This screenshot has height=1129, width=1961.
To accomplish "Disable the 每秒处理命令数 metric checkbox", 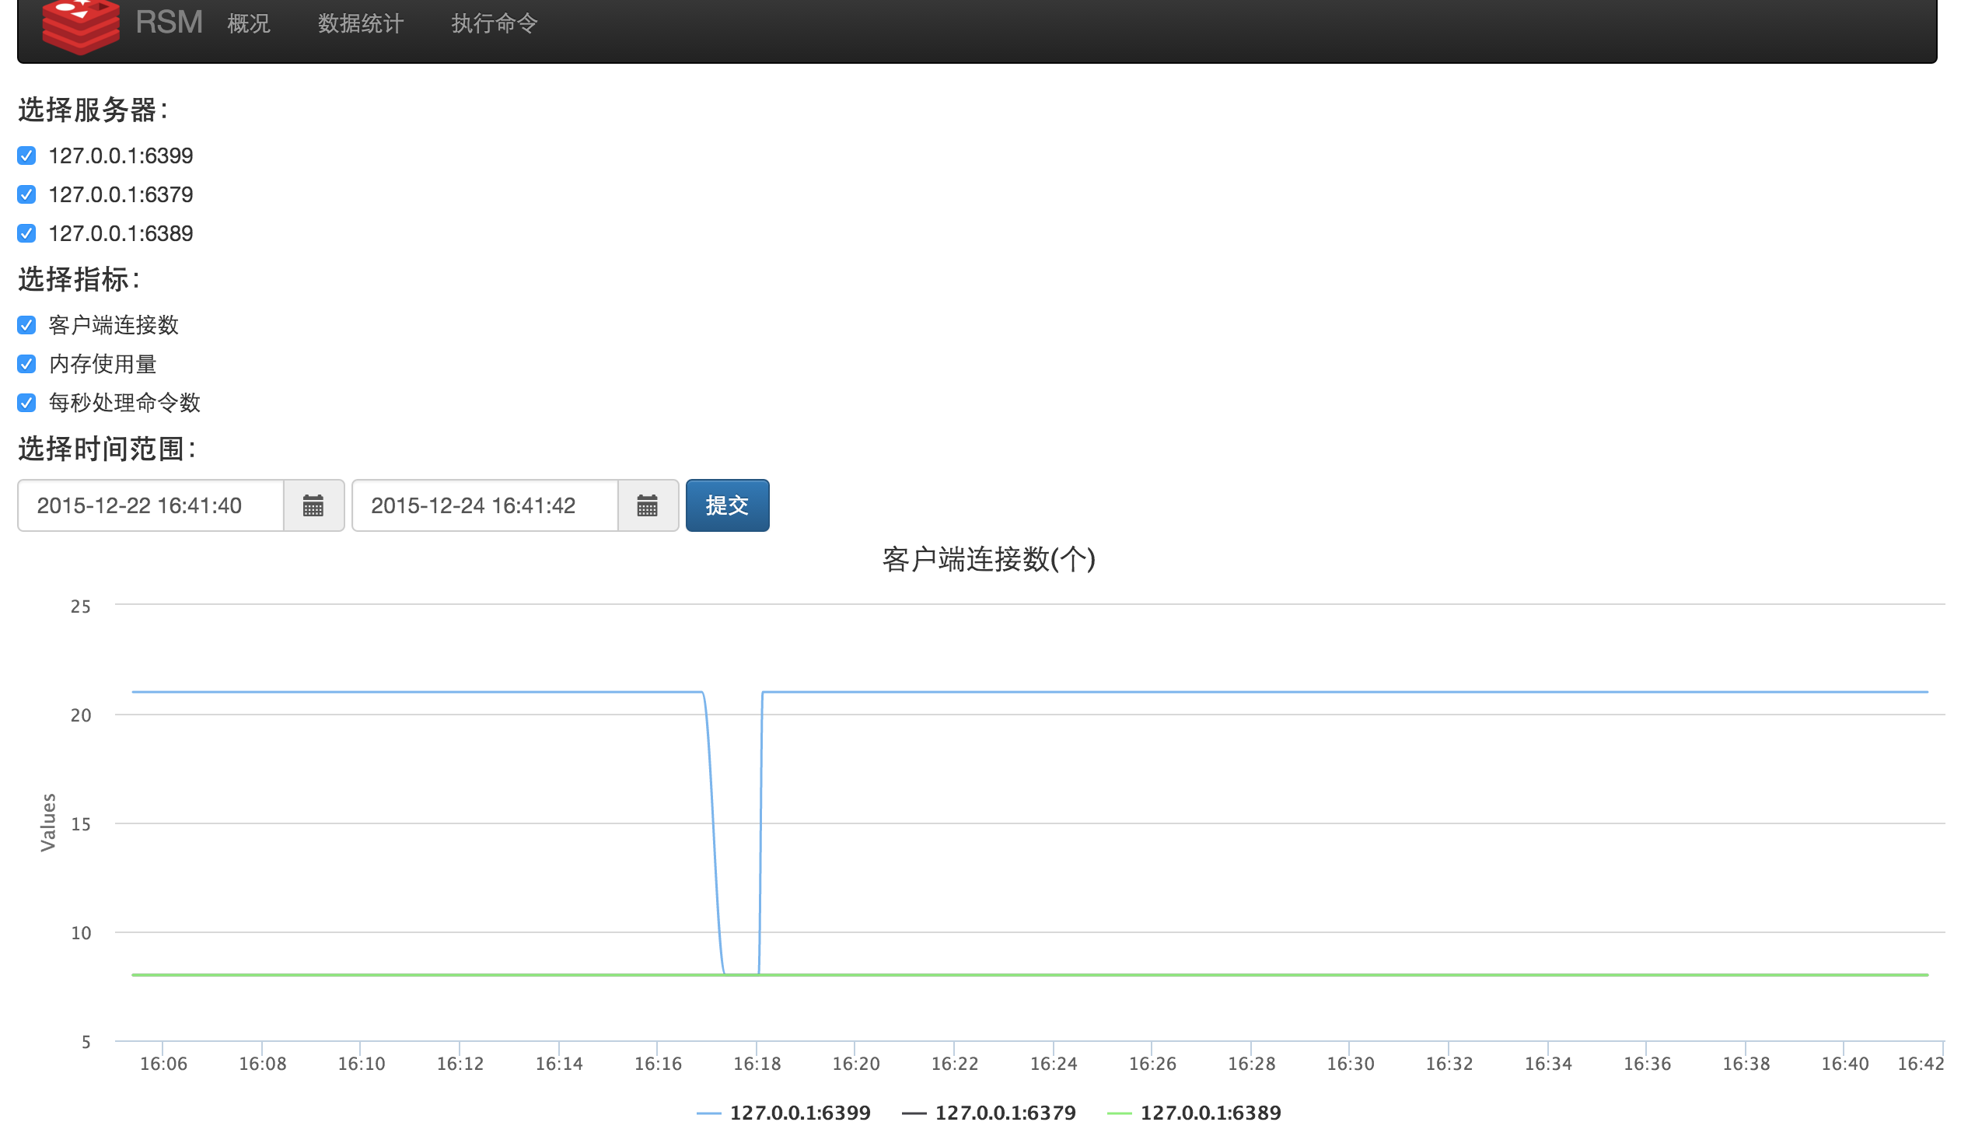I will coord(26,404).
